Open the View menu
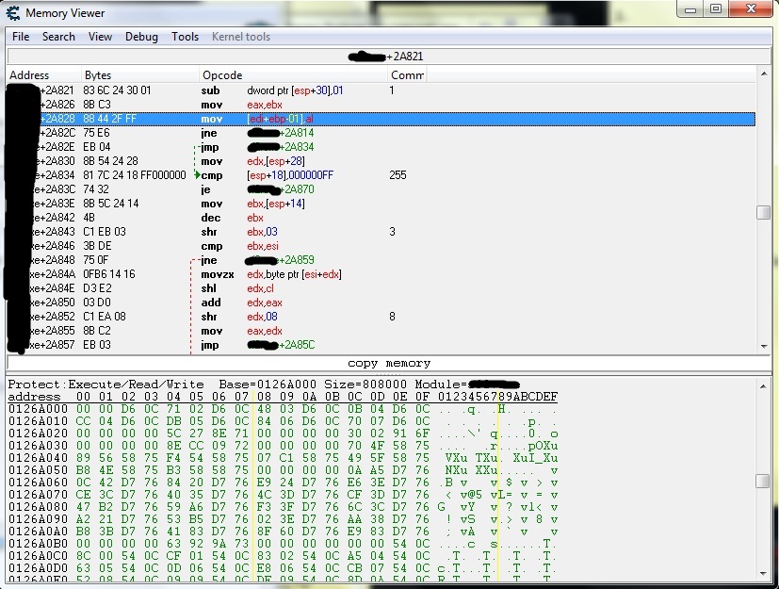Screen dimensions: 779x589 (100, 37)
